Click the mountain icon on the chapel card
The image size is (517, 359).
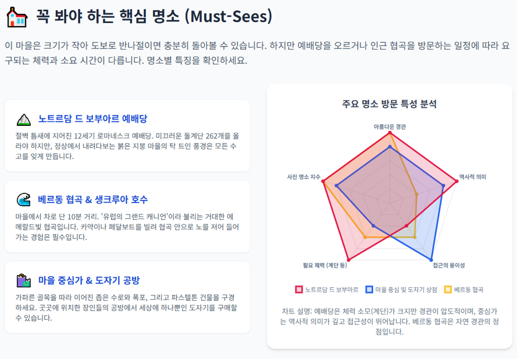tap(23, 119)
